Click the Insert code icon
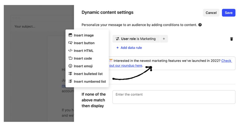Screen dimensions: 246x127 (70, 58)
